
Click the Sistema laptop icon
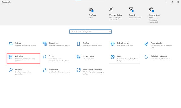(11, 44)
